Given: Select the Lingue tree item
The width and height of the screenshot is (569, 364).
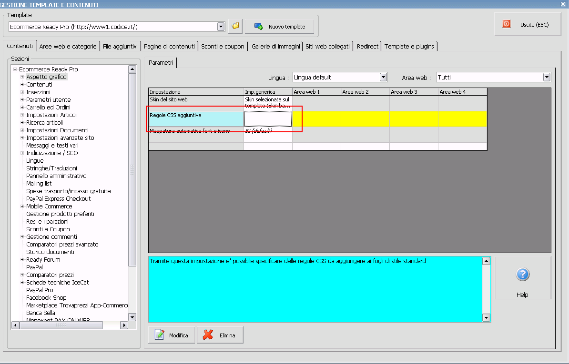Looking at the screenshot, I should tap(35, 160).
